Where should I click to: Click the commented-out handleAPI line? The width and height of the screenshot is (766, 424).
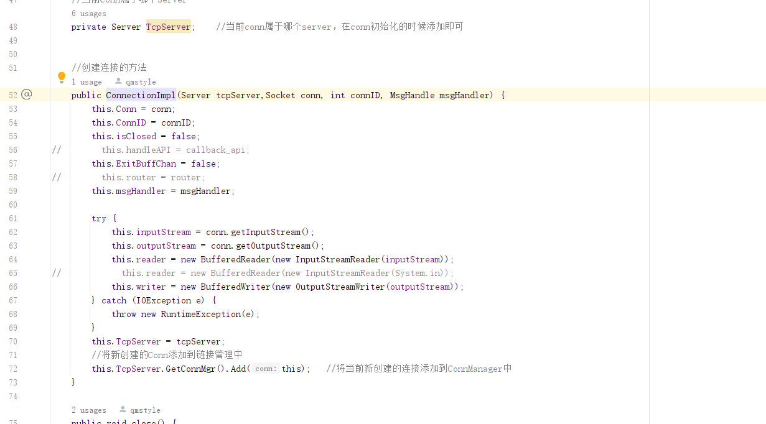[x=175, y=150]
